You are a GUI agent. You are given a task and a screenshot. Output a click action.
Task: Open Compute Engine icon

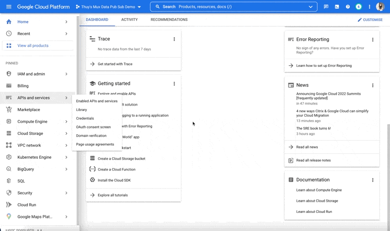click(x=9, y=121)
